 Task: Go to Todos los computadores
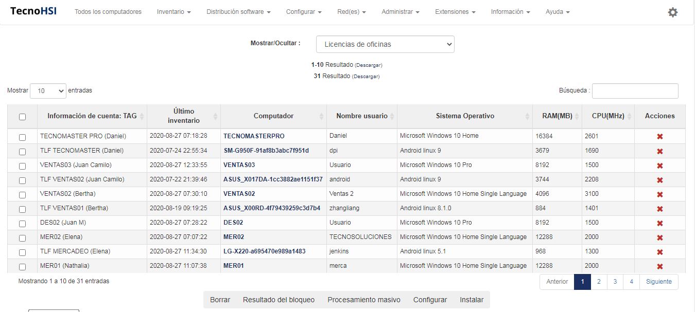point(108,12)
